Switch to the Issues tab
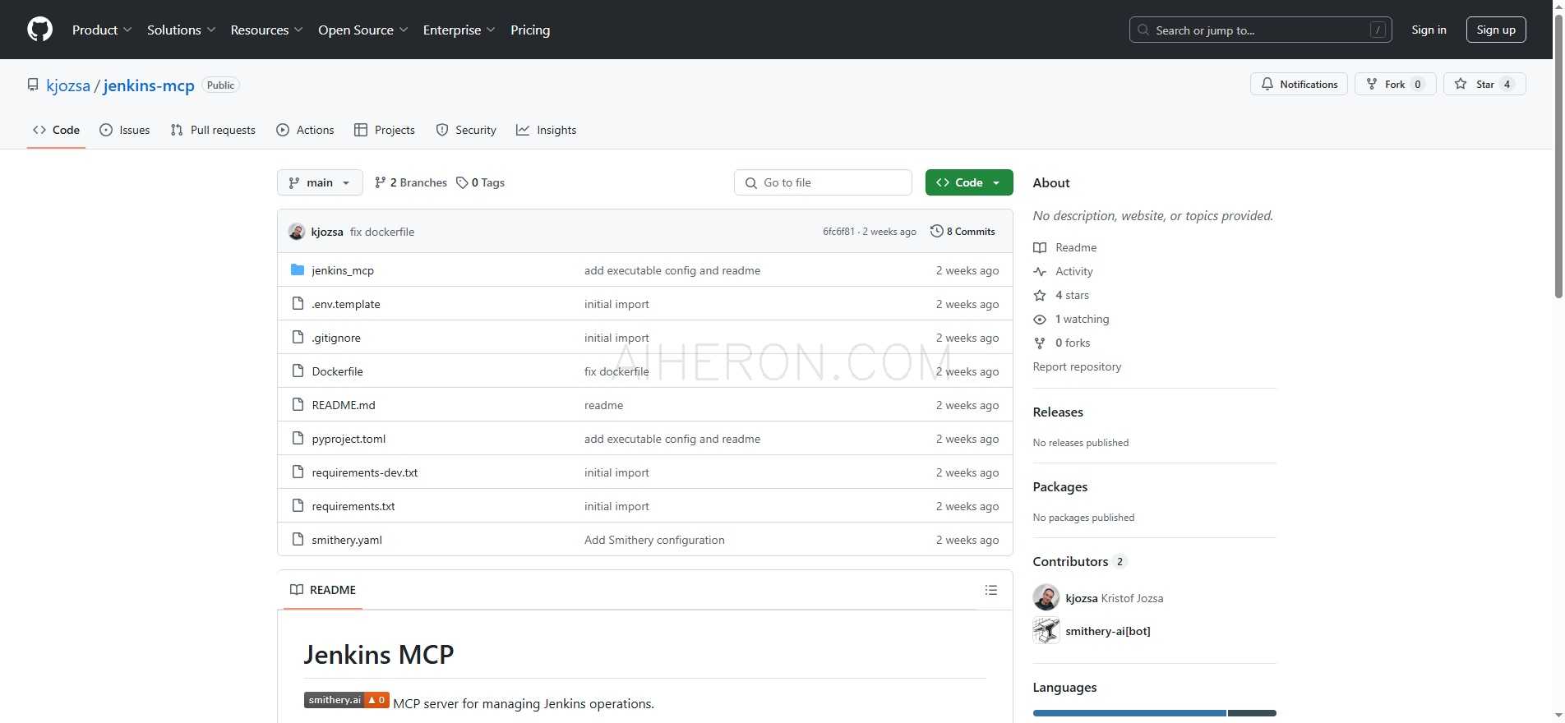This screenshot has height=723, width=1565. pyautogui.click(x=125, y=130)
